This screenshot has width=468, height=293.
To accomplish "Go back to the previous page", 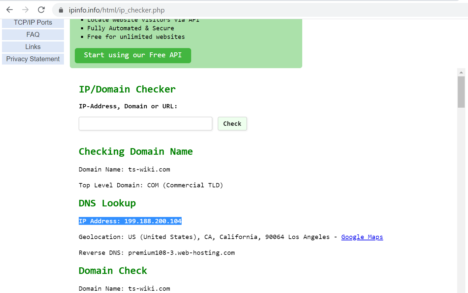I will pos(10,10).
